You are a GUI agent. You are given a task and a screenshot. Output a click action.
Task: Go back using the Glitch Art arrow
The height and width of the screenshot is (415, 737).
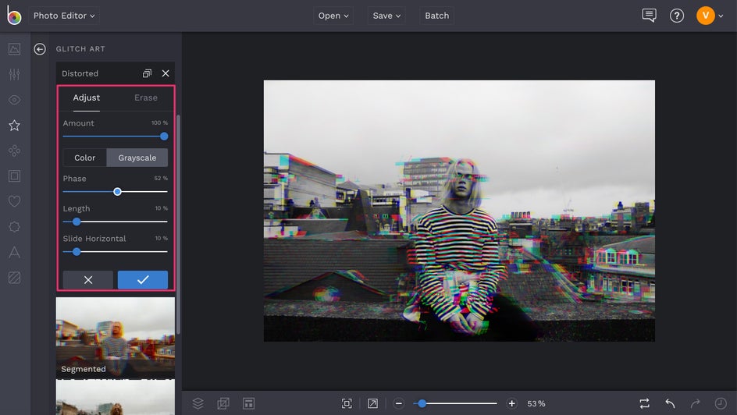40,49
